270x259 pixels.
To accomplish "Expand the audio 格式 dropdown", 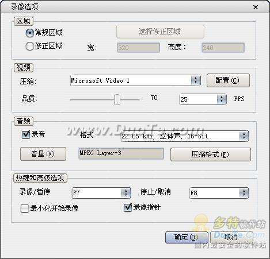I will (x=185, y=136).
